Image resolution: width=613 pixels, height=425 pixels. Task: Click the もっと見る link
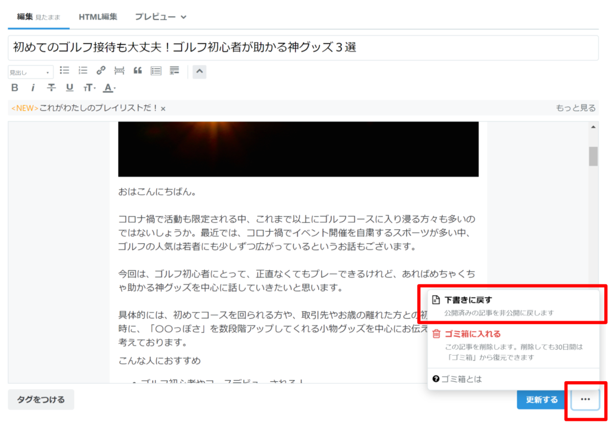point(576,108)
